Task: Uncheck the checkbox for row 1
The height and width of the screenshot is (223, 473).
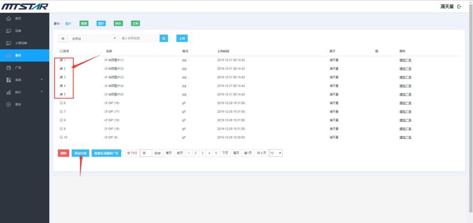Action: (61, 60)
